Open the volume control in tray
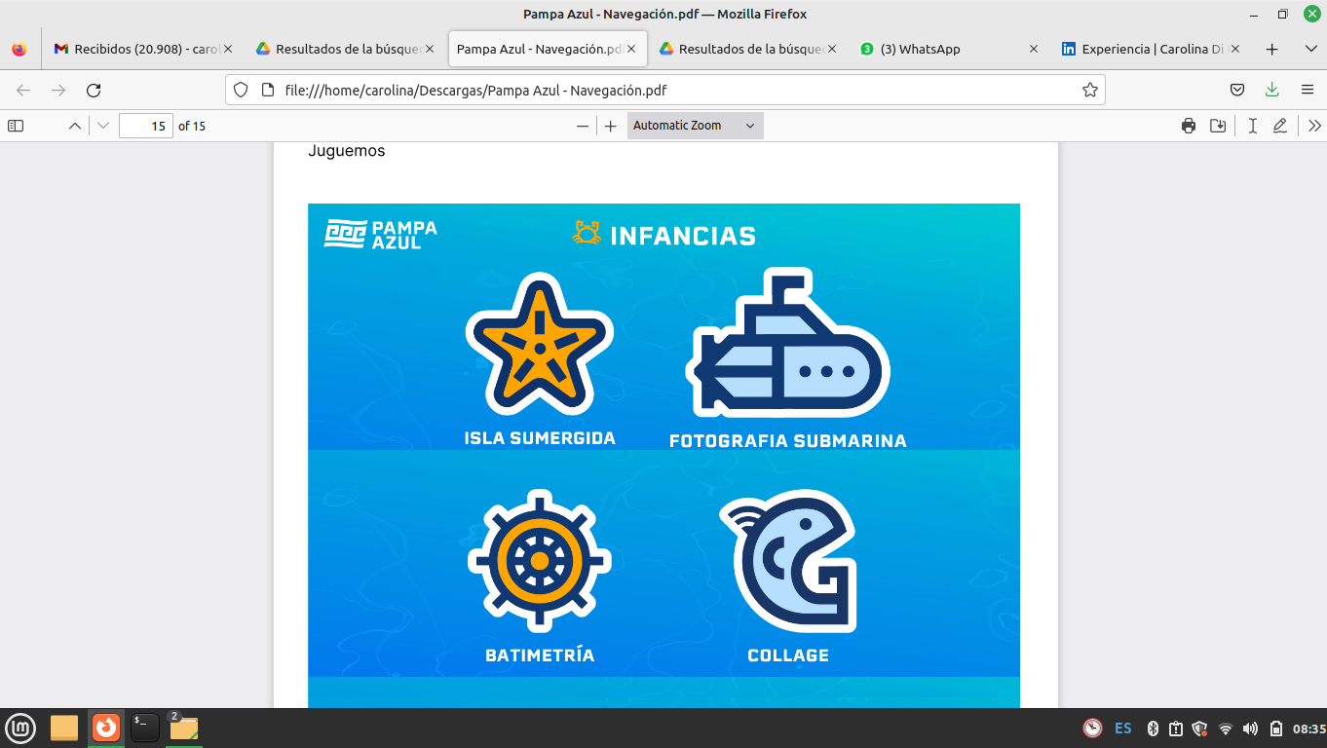Viewport: 1327px width, 748px height. pyautogui.click(x=1250, y=729)
